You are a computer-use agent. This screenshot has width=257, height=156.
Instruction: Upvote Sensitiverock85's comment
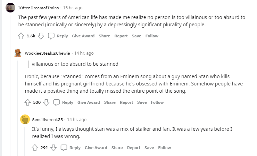point(35,148)
